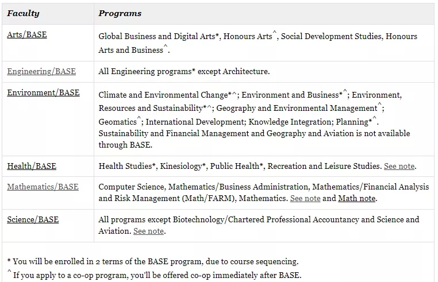Open the Engineering/BASE faculty link
The width and height of the screenshot is (438, 282).
pos(41,71)
